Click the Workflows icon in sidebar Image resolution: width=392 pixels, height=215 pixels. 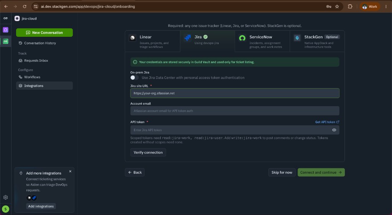click(x=21, y=77)
